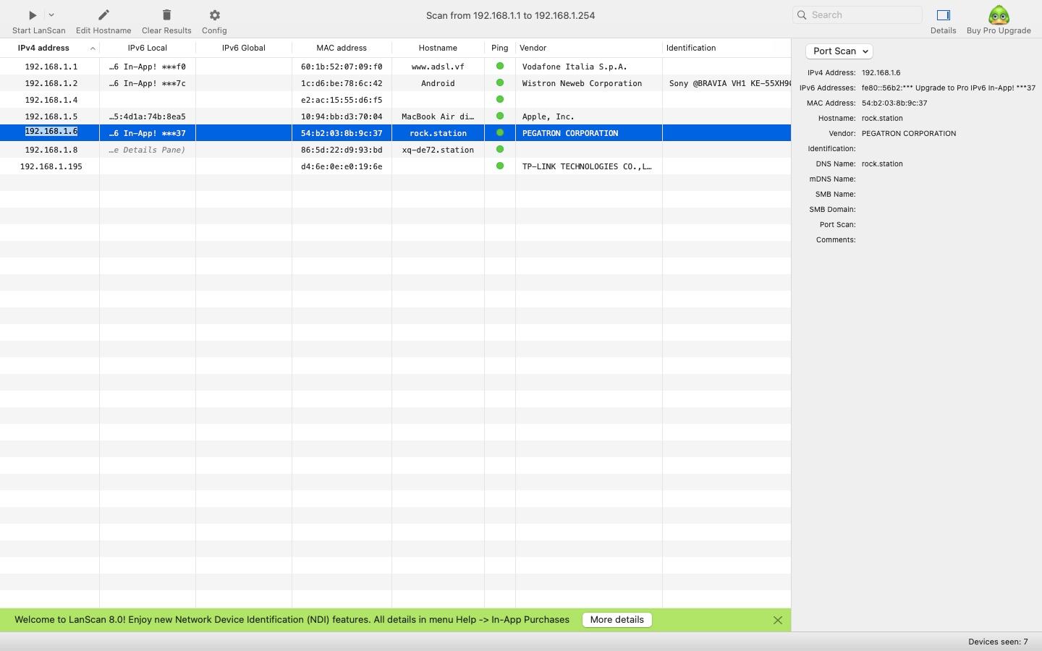Screen dimensions: 1042x651
Task: Open Config gear settings
Action: [214, 15]
